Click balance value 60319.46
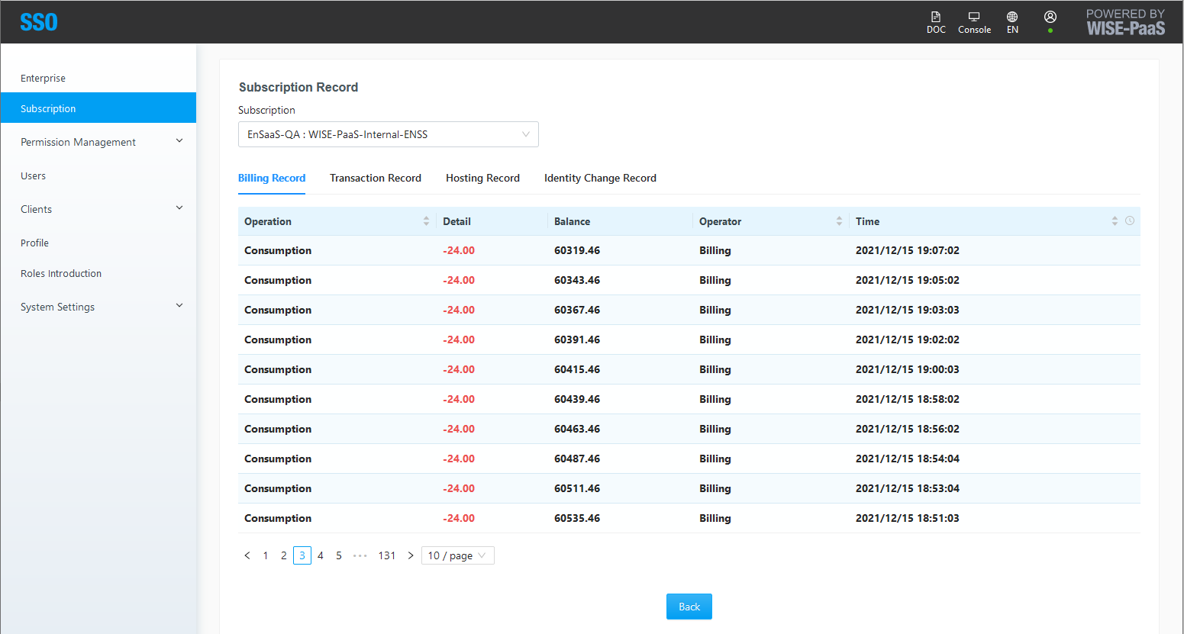Viewport: 1184px width, 634px height. click(x=577, y=250)
